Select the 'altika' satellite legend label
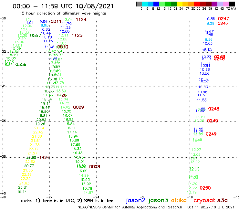The image size is (239, 210). [179, 200]
